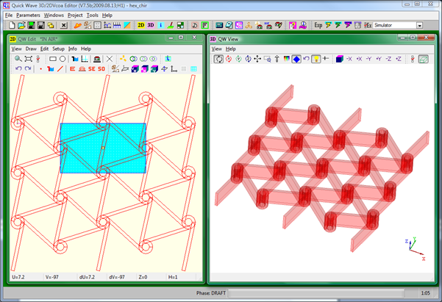Select the zoom magnifier tool in QW Edit
Screen dimensions: 442x302
click(x=18, y=58)
